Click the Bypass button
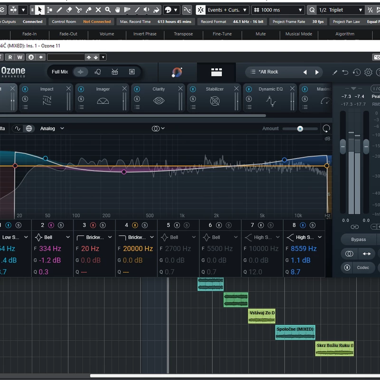Image resolution: width=380 pixels, height=380 pixels. 359,239
